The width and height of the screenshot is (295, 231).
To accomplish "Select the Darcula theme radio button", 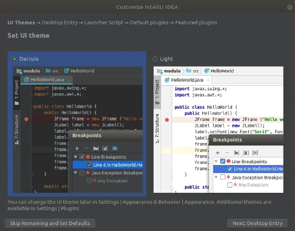I will coord(14,59).
